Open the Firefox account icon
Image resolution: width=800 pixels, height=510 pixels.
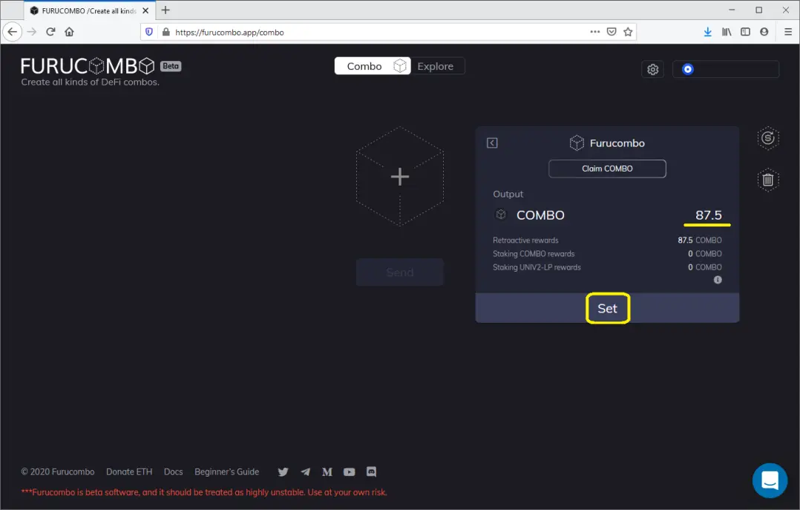(764, 32)
